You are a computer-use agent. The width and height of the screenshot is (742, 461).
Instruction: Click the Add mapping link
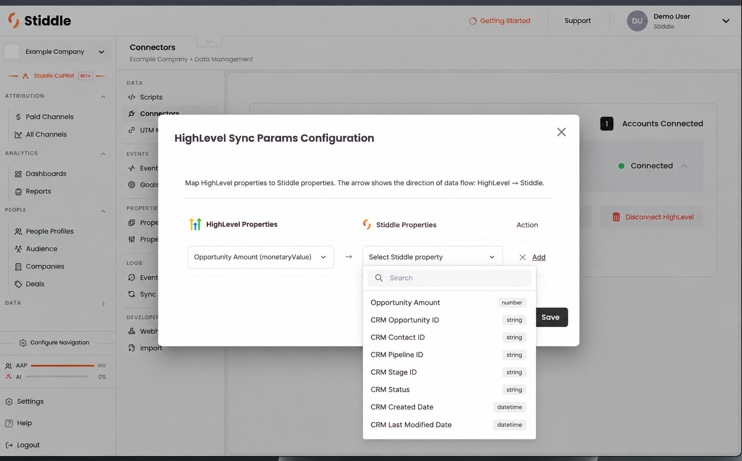click(539, 258)
